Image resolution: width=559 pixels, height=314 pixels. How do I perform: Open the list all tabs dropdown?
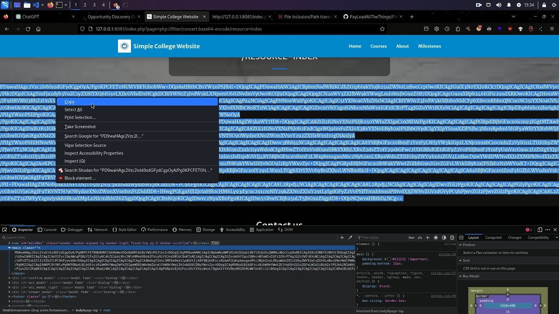pyautogui.click(x=514, y=17)
